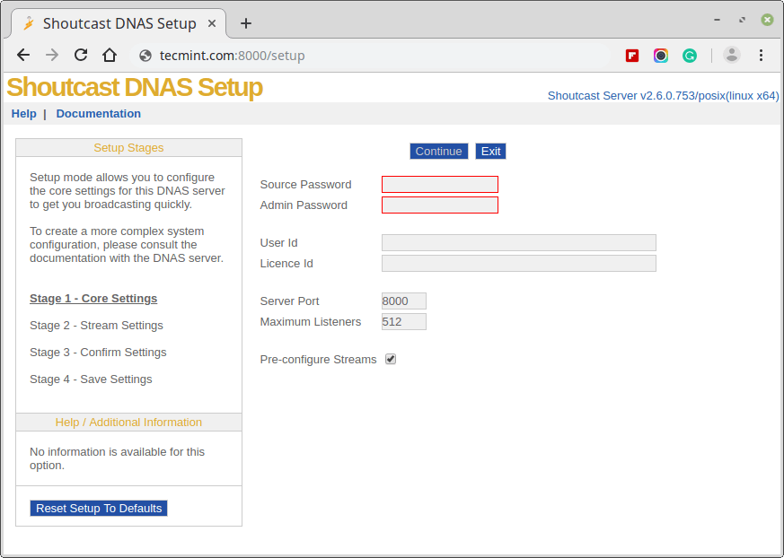This screenshot has width=784, height=558.
Task: Focus the Admin Password field
Action: (440, 205)
